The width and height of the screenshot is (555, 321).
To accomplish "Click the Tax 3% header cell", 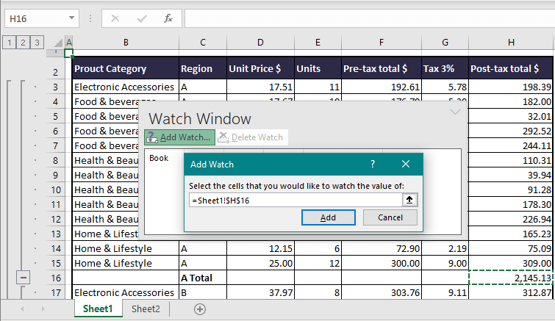I will [x=445, y=68].
